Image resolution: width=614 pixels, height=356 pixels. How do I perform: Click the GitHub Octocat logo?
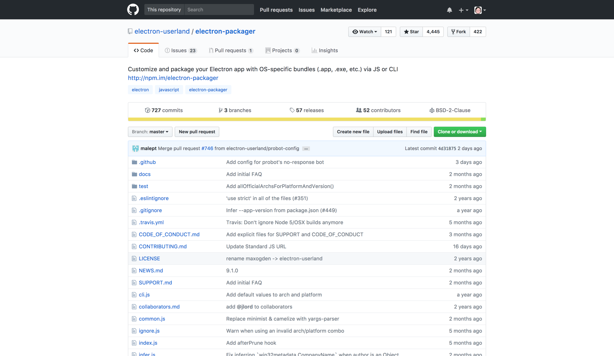point(133,10)
